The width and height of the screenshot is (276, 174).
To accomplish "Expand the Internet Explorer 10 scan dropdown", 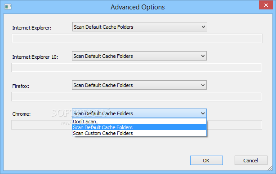I will point(139,56).
